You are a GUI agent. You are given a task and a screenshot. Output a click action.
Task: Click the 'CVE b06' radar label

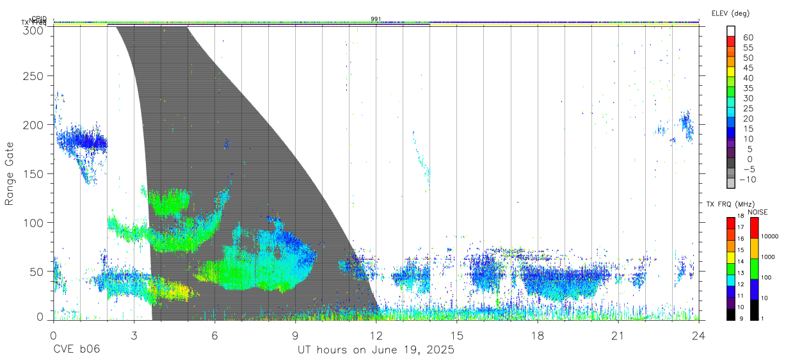click(x=76, y=350)
